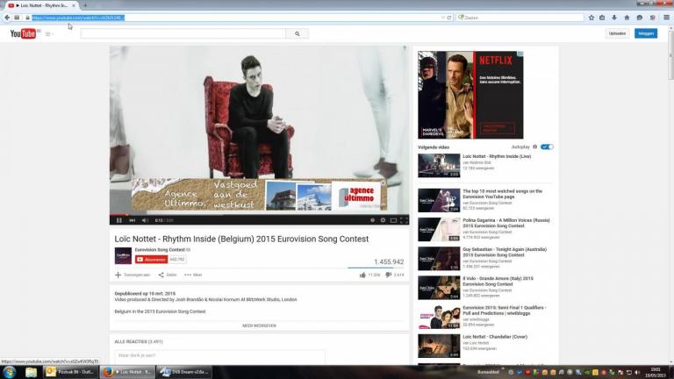Expand description with 'Meer weergeven'

point(259,325)
